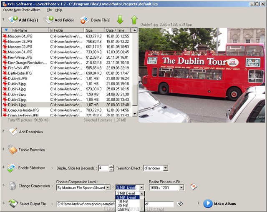
Task: Open the Transition Effect dropdown
Action: 166,168
